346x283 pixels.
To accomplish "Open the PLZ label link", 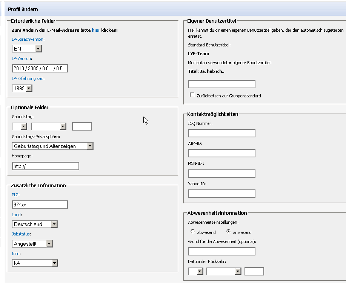I will click(15, 195).
